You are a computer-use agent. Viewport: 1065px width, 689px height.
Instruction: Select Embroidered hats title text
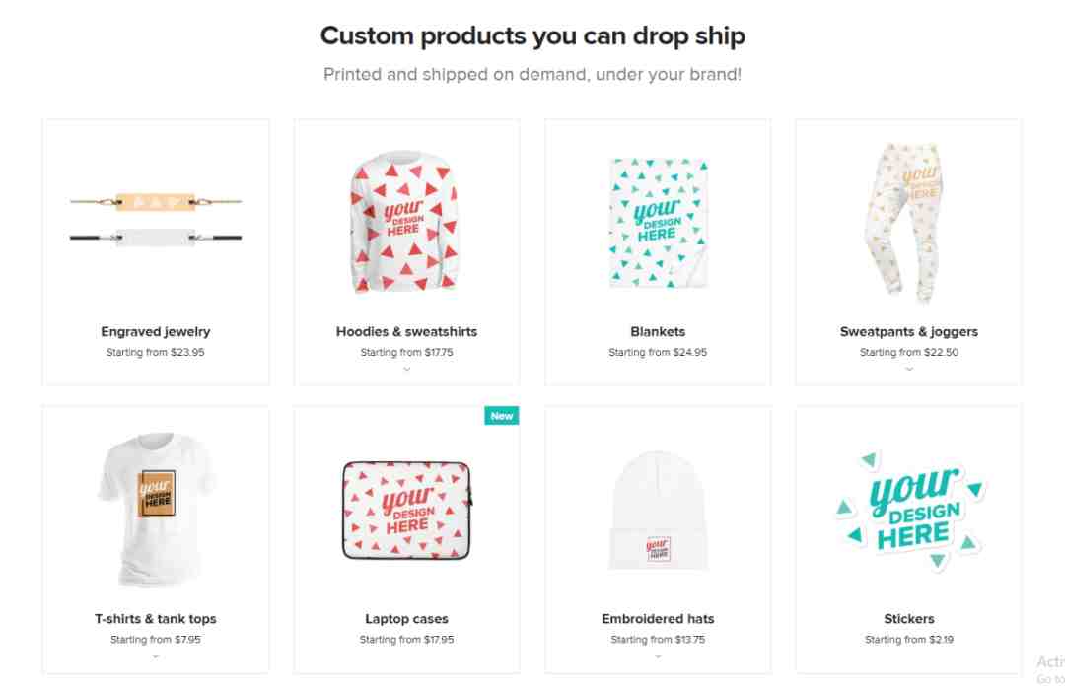(x=658, y=619)
